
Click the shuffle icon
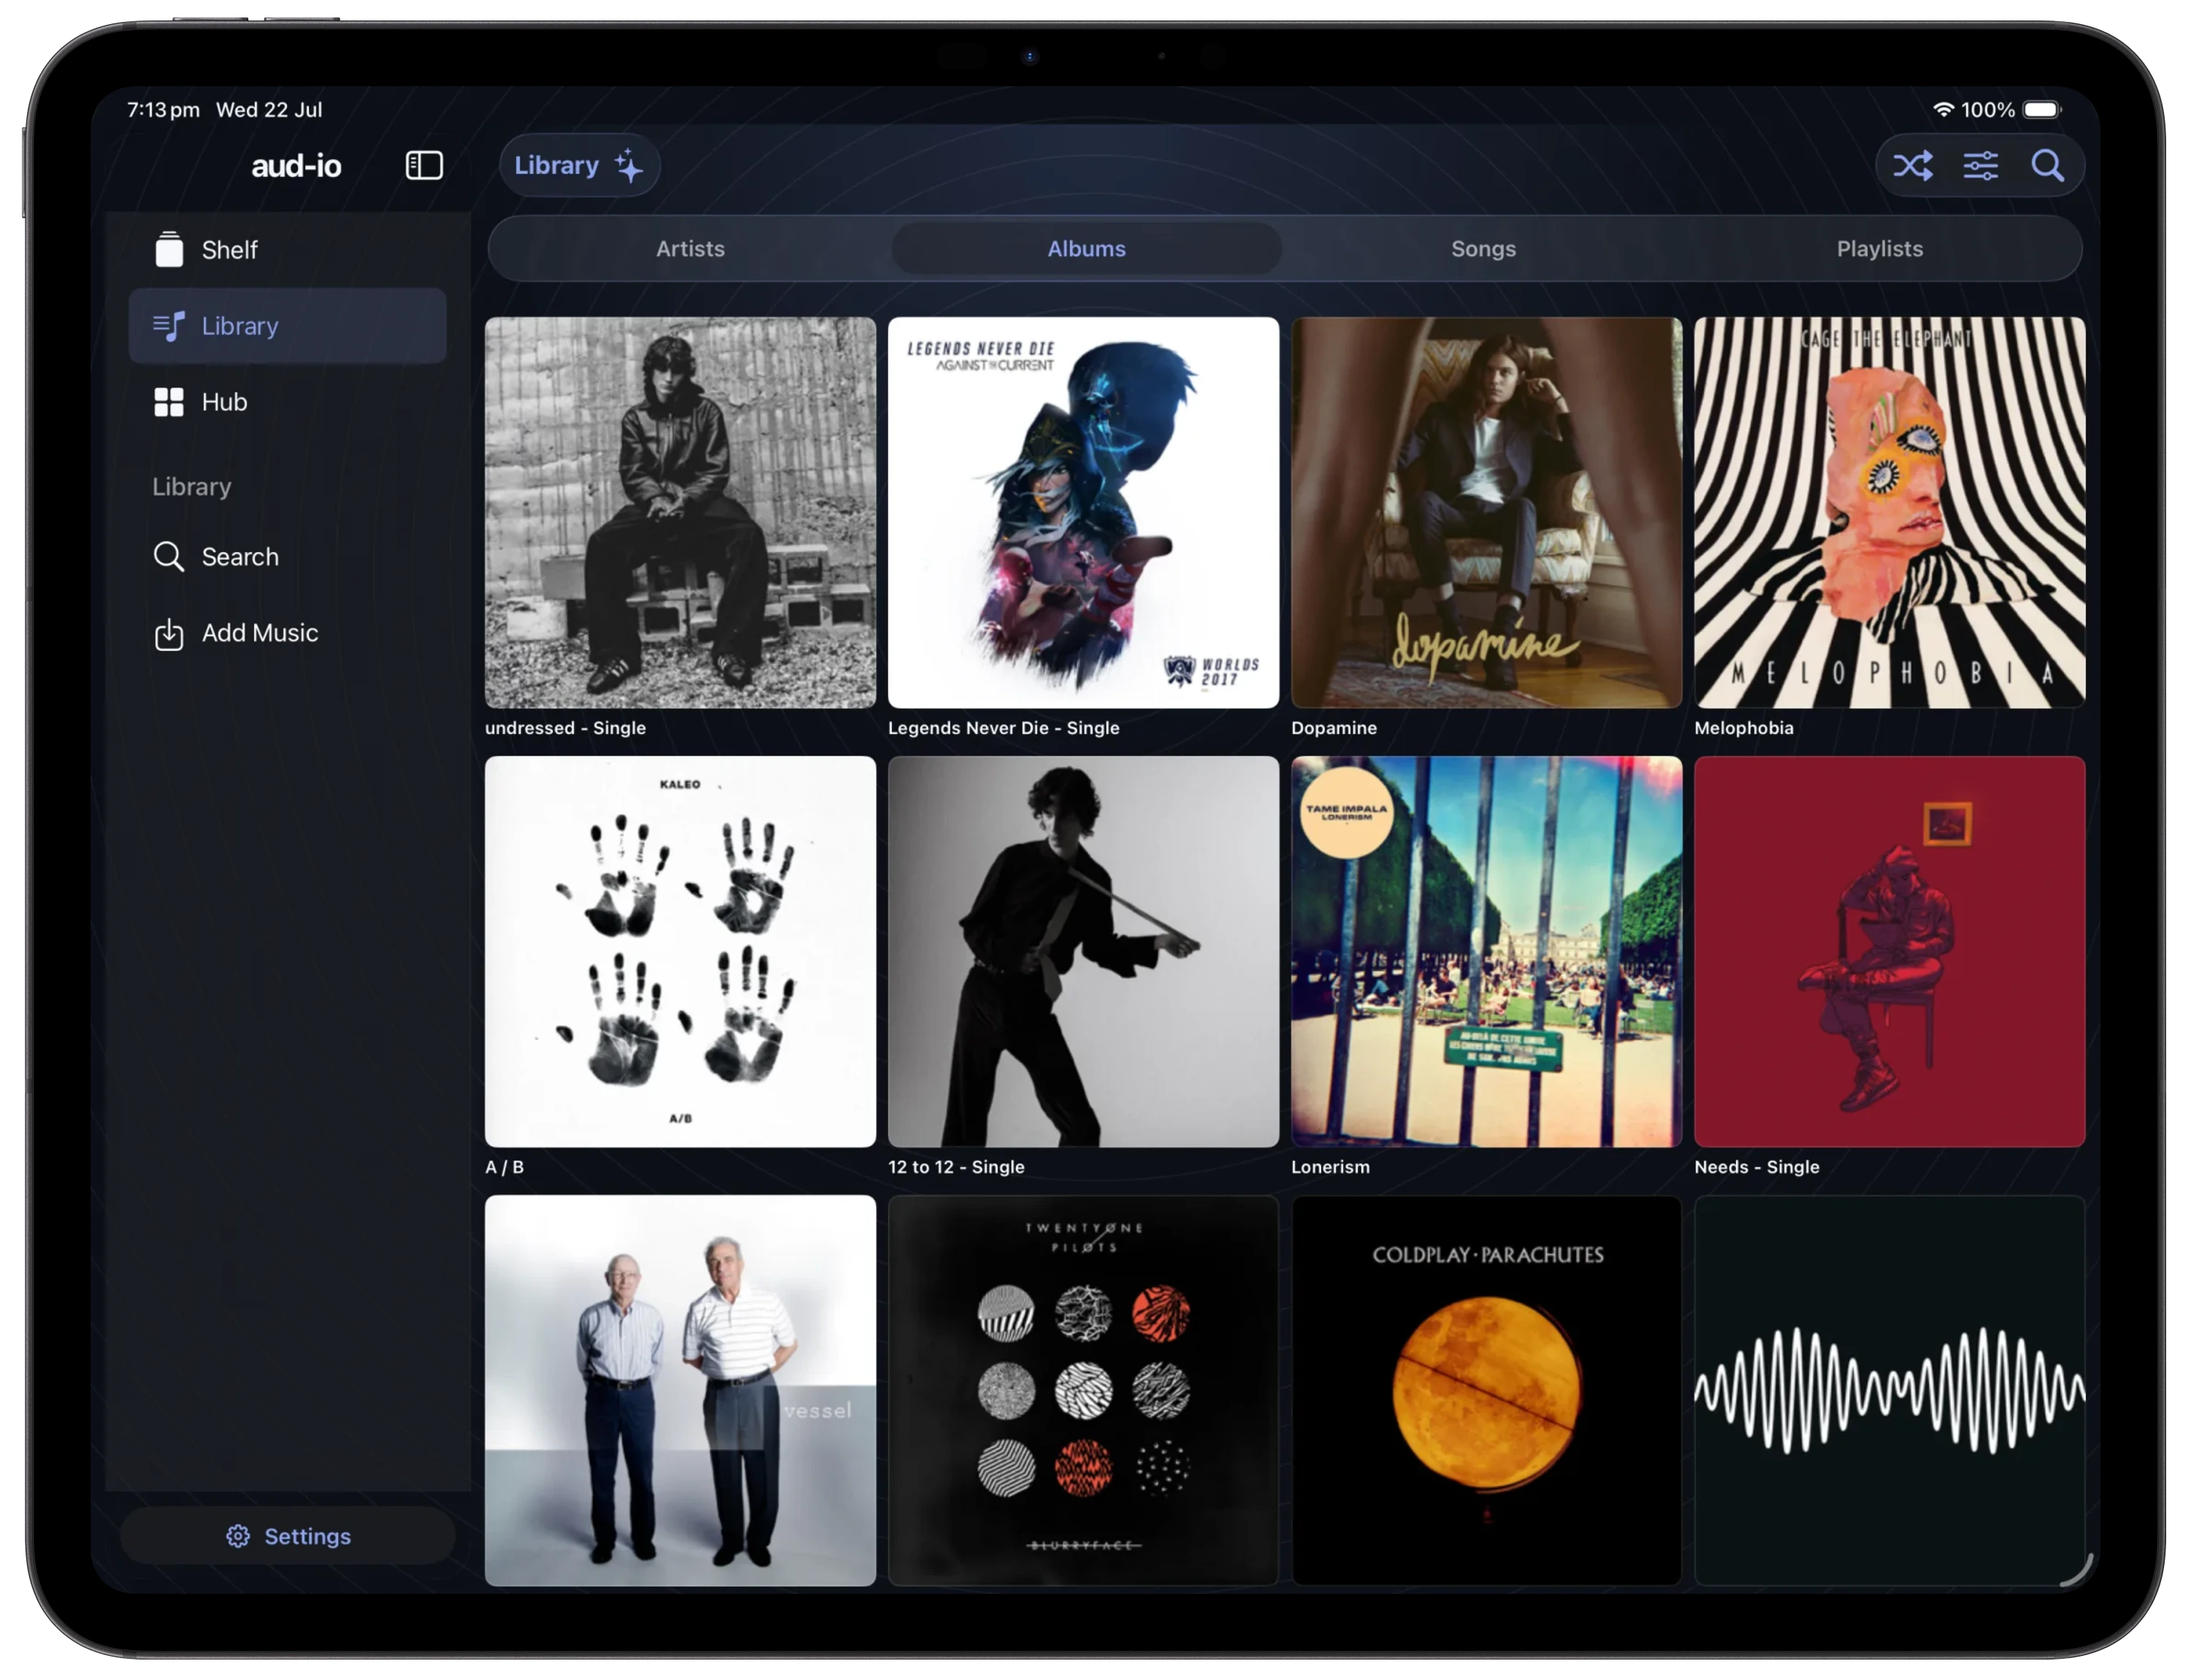pos(1913,165)
